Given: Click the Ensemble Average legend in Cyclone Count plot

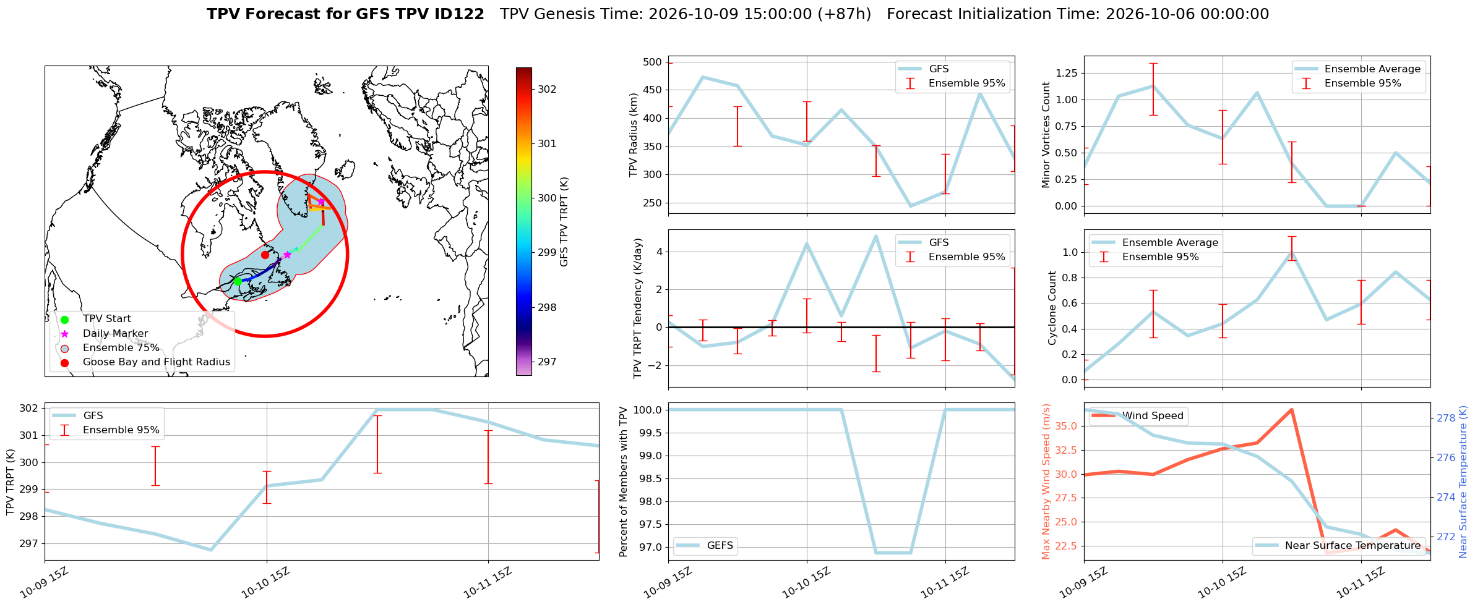Looking at the screenshot, I should [x=1155, y=242].
